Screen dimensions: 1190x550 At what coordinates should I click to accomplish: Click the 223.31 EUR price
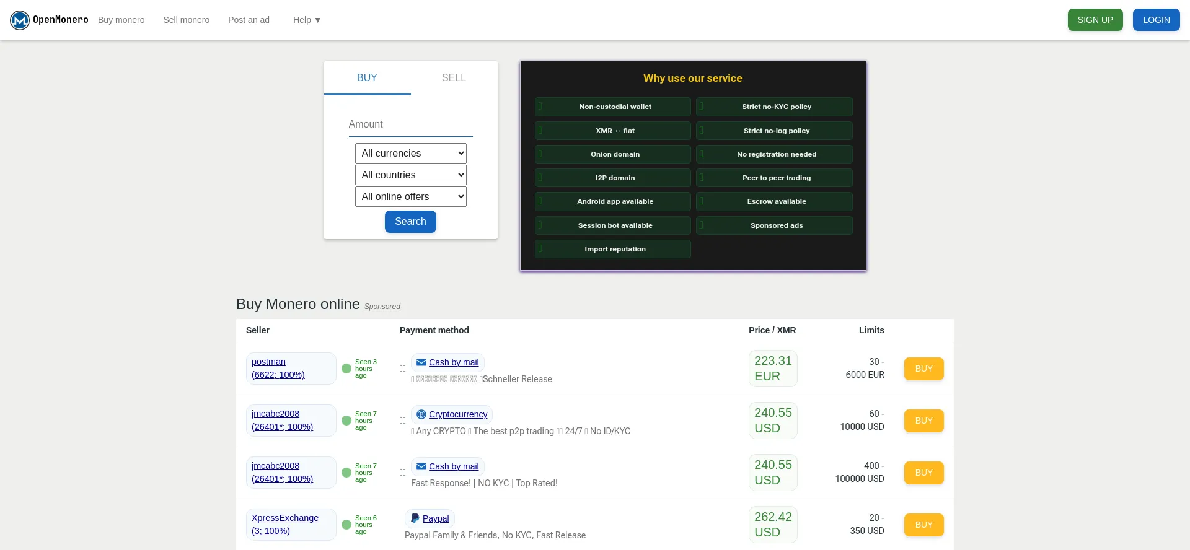[x=773, y=369]
